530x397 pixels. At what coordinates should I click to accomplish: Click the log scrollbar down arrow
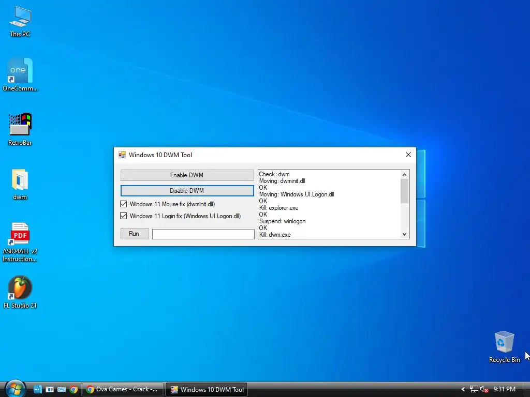(x=405, y=234)
